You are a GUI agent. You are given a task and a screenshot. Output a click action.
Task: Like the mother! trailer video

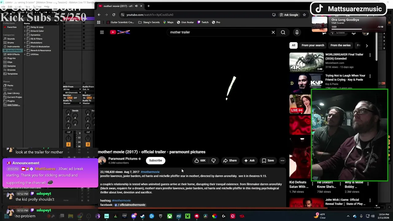click(x=200, y=161)
